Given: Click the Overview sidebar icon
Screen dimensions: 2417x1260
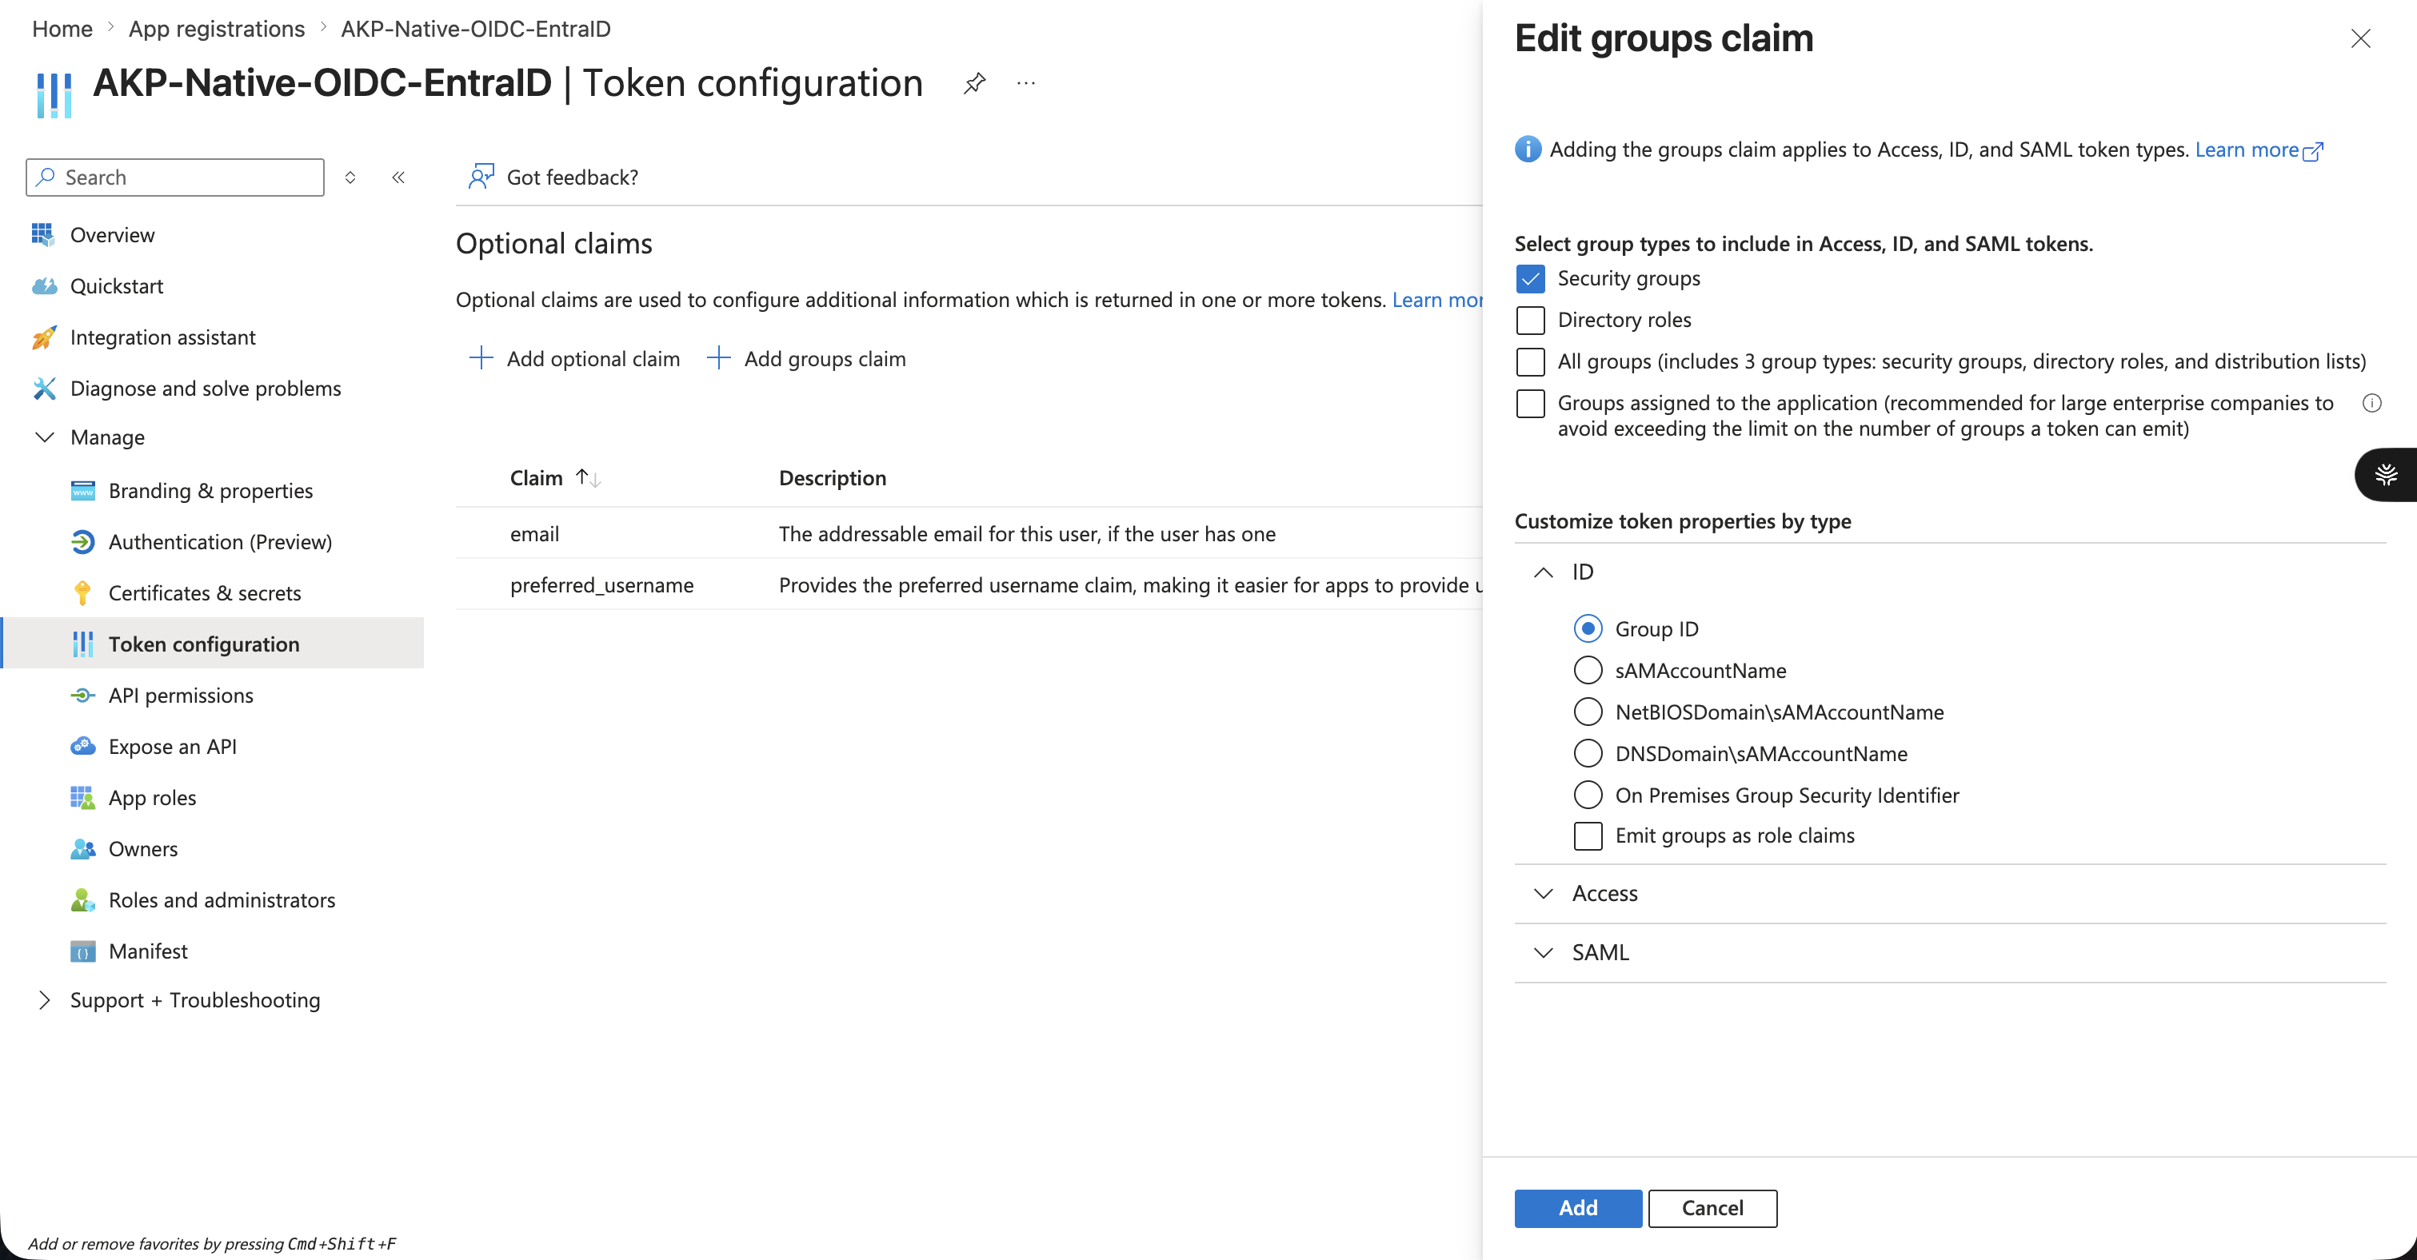Looking at the screenshot, I should click(43, 234).
